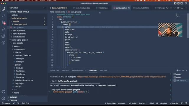
Task: Open the PROBLEMS panel tab
Action: [x=55, y=70]
